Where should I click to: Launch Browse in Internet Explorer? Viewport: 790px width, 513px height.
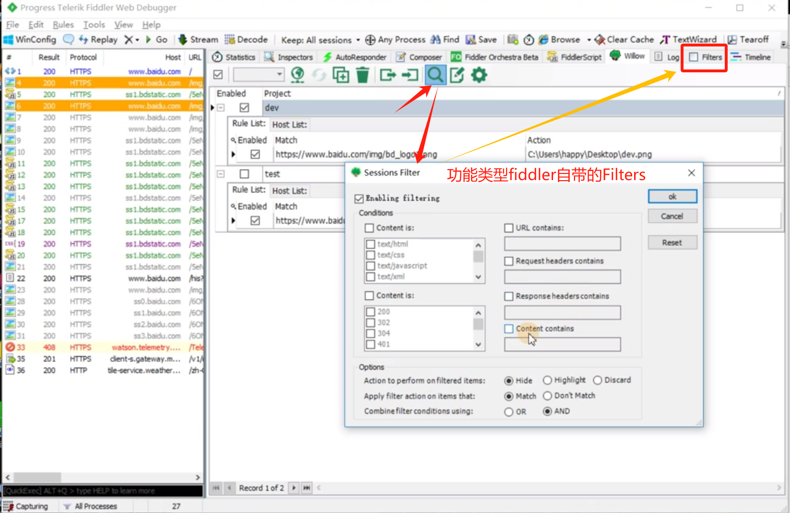click(559, 40)
